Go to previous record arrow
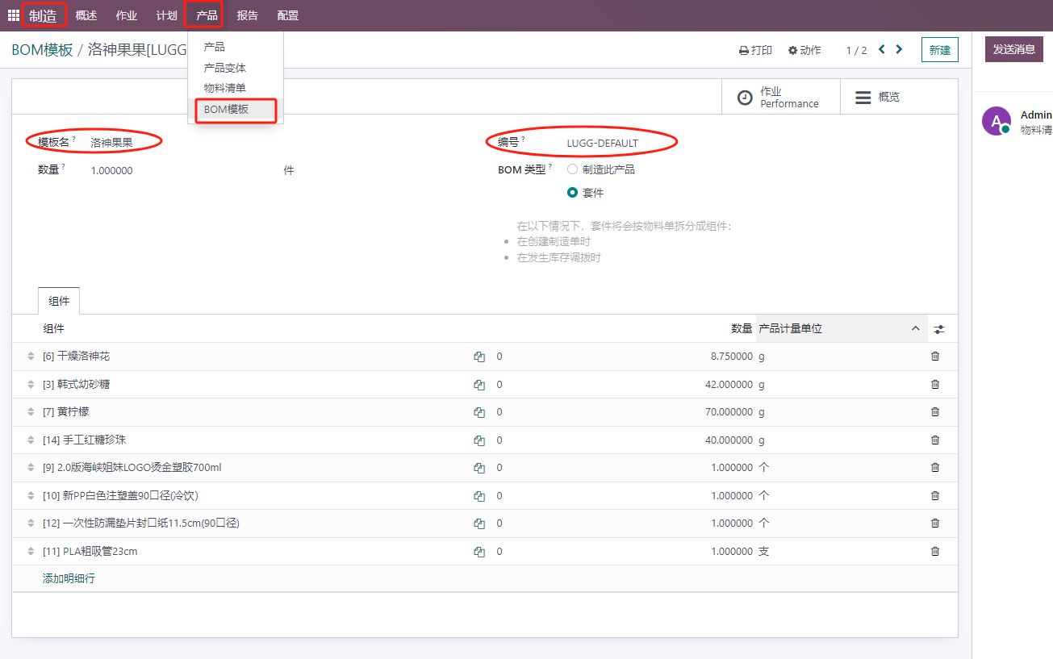The image size is (1053, 659). click(x=882, y=50)
